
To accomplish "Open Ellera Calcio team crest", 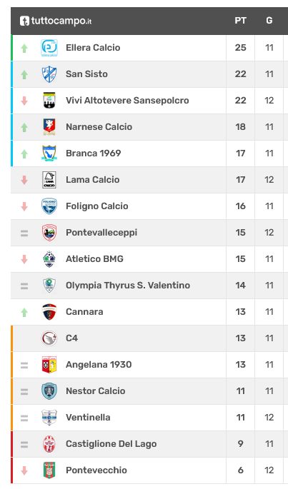I will pos(49,48).
